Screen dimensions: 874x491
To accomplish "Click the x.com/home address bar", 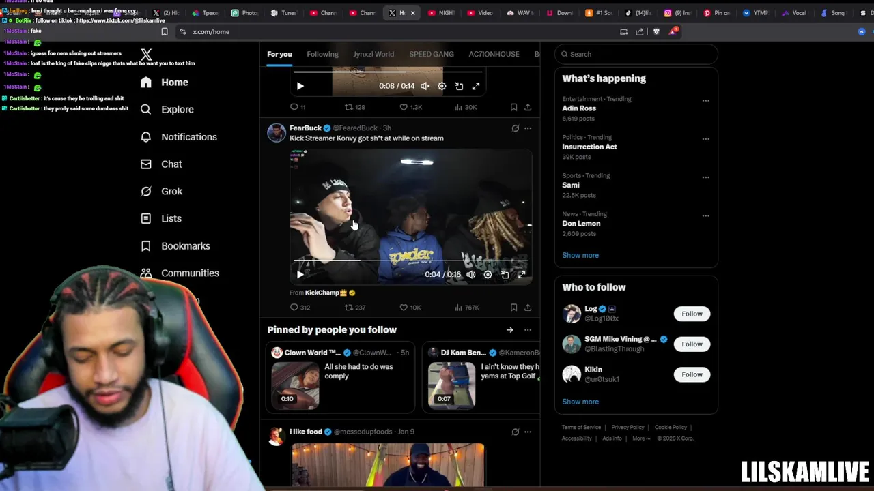I will click(396, 32).
